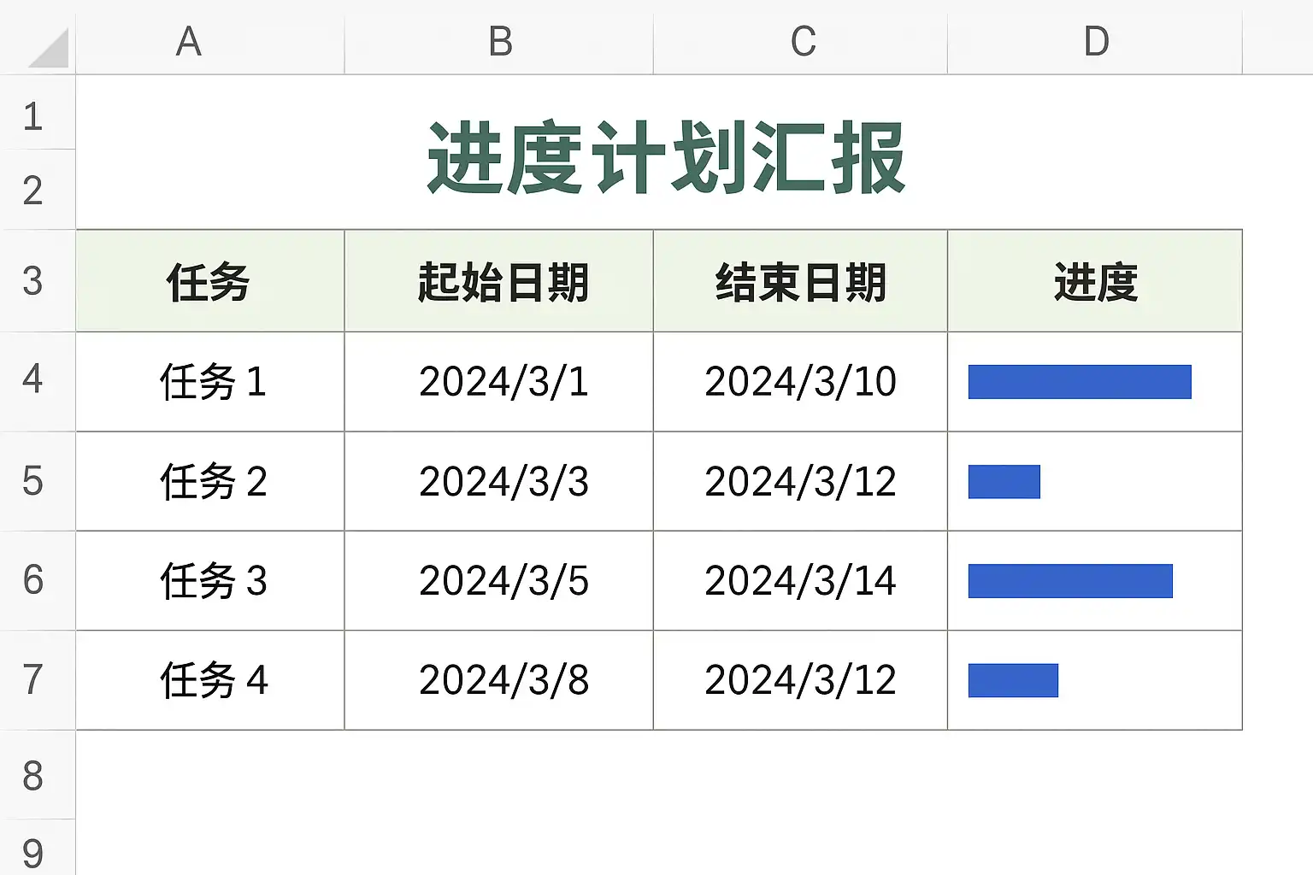Screen dimensions: 1313x875
Task: Select row 5 header
Action: 33,481
